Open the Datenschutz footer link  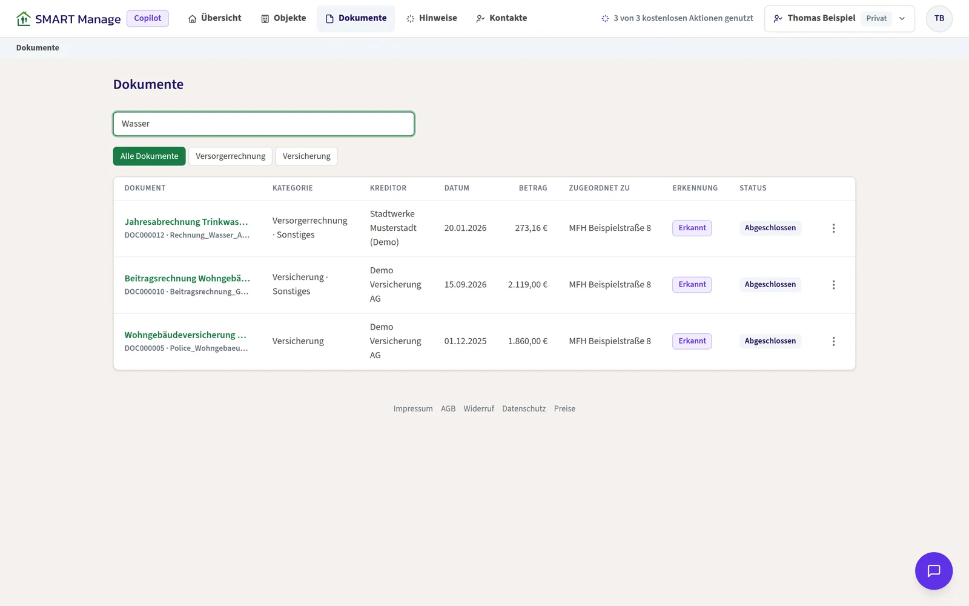click(524, 409)
